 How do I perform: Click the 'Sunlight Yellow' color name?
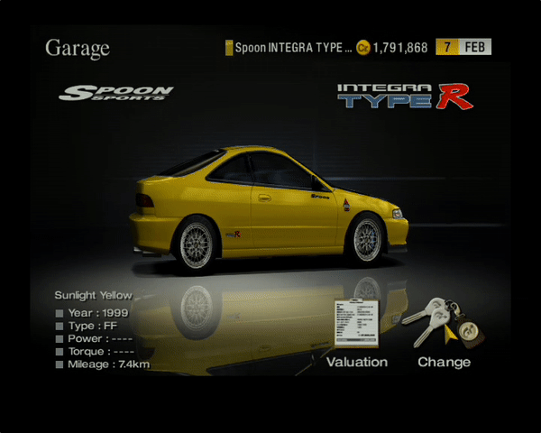[x=94, y=295]
